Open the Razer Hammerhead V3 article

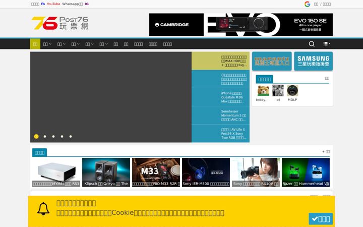click(306, 173)
